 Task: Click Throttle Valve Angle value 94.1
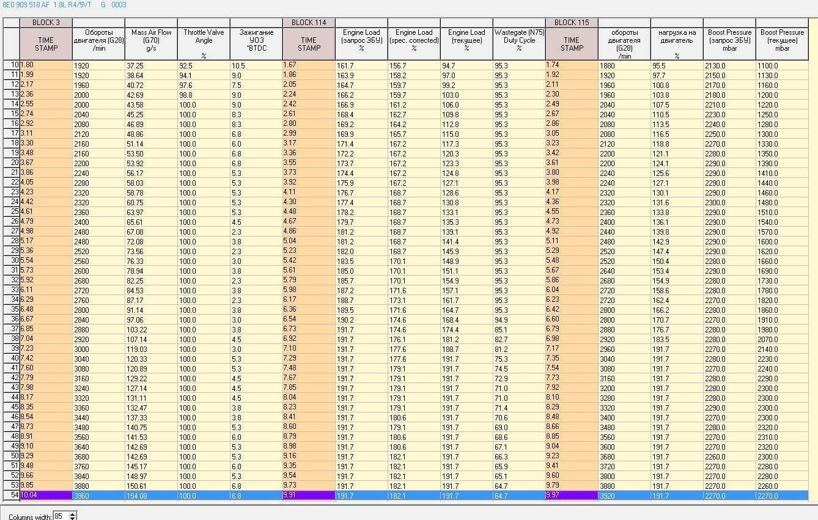click(x=204, y=75)
